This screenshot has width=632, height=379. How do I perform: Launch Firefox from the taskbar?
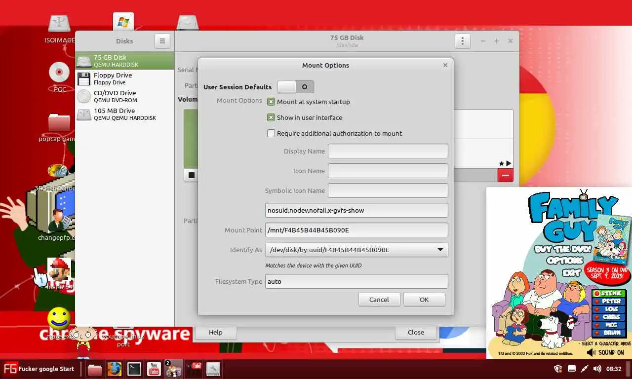point(115,369)
